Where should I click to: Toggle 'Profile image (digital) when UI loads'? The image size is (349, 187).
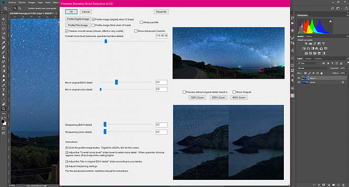[x=93, y=19]
